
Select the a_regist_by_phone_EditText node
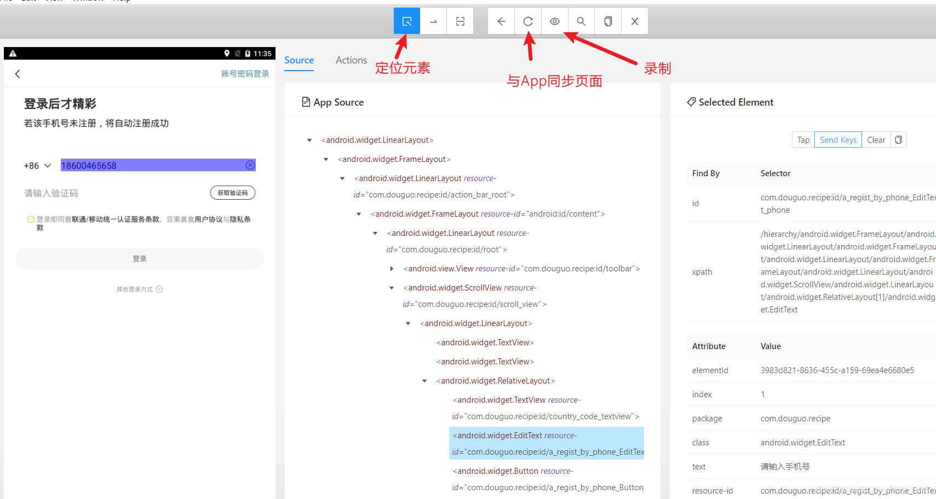click(547, 443)
